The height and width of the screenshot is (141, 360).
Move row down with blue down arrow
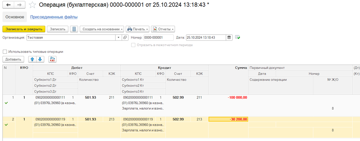click(40, 60)
